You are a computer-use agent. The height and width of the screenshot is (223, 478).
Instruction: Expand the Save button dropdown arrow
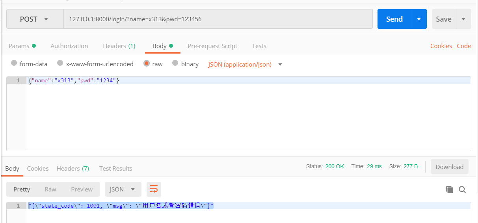pos(463,19)
